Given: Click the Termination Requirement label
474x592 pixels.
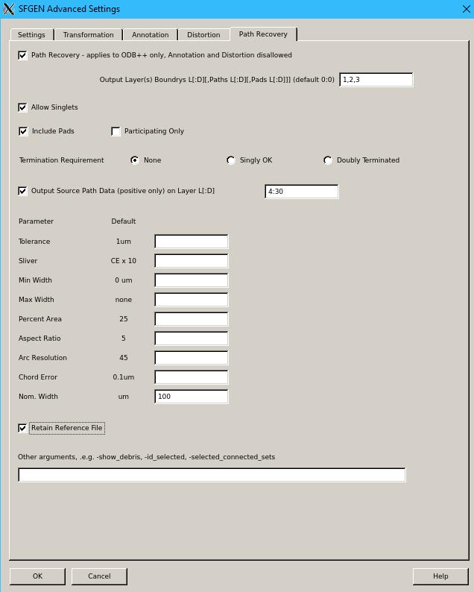Looking at the screenshot, I should tap(62, 160).
